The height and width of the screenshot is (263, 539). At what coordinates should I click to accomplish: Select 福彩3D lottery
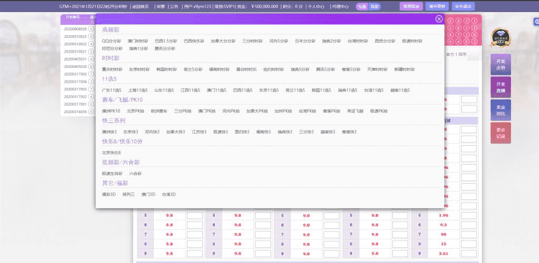(109, 195)
